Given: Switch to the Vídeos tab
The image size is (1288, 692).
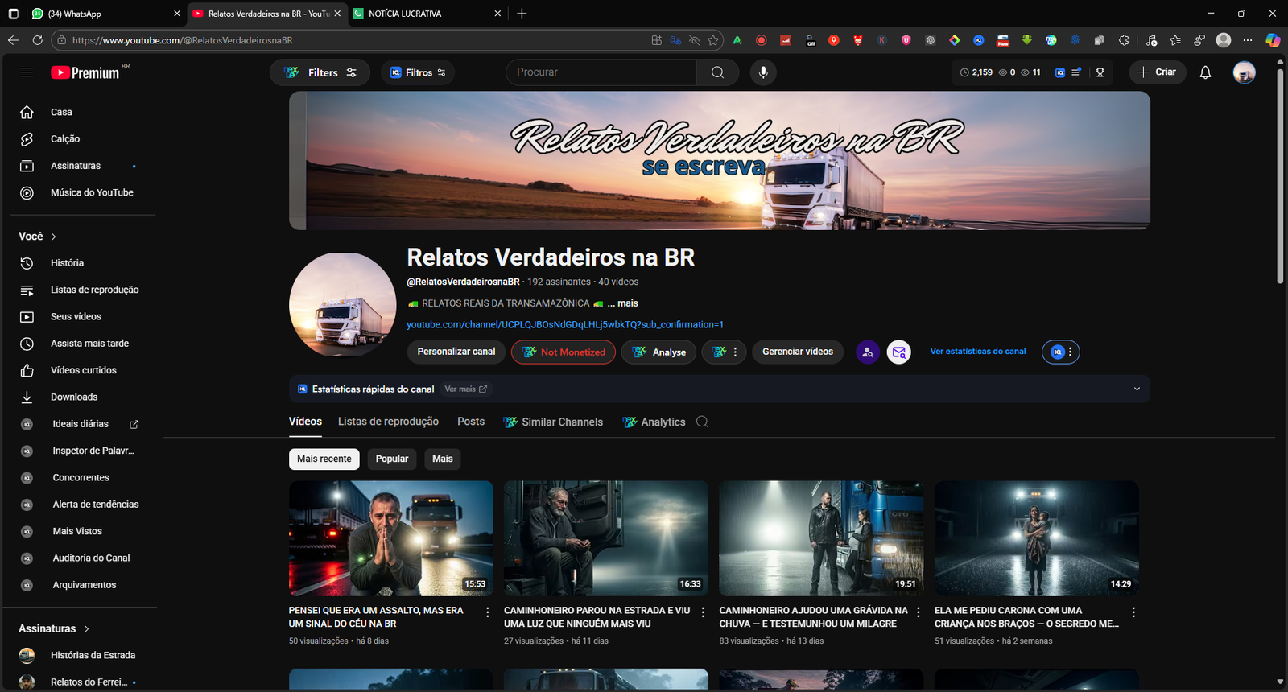Looking at the screenshot, I should [305, 422].
